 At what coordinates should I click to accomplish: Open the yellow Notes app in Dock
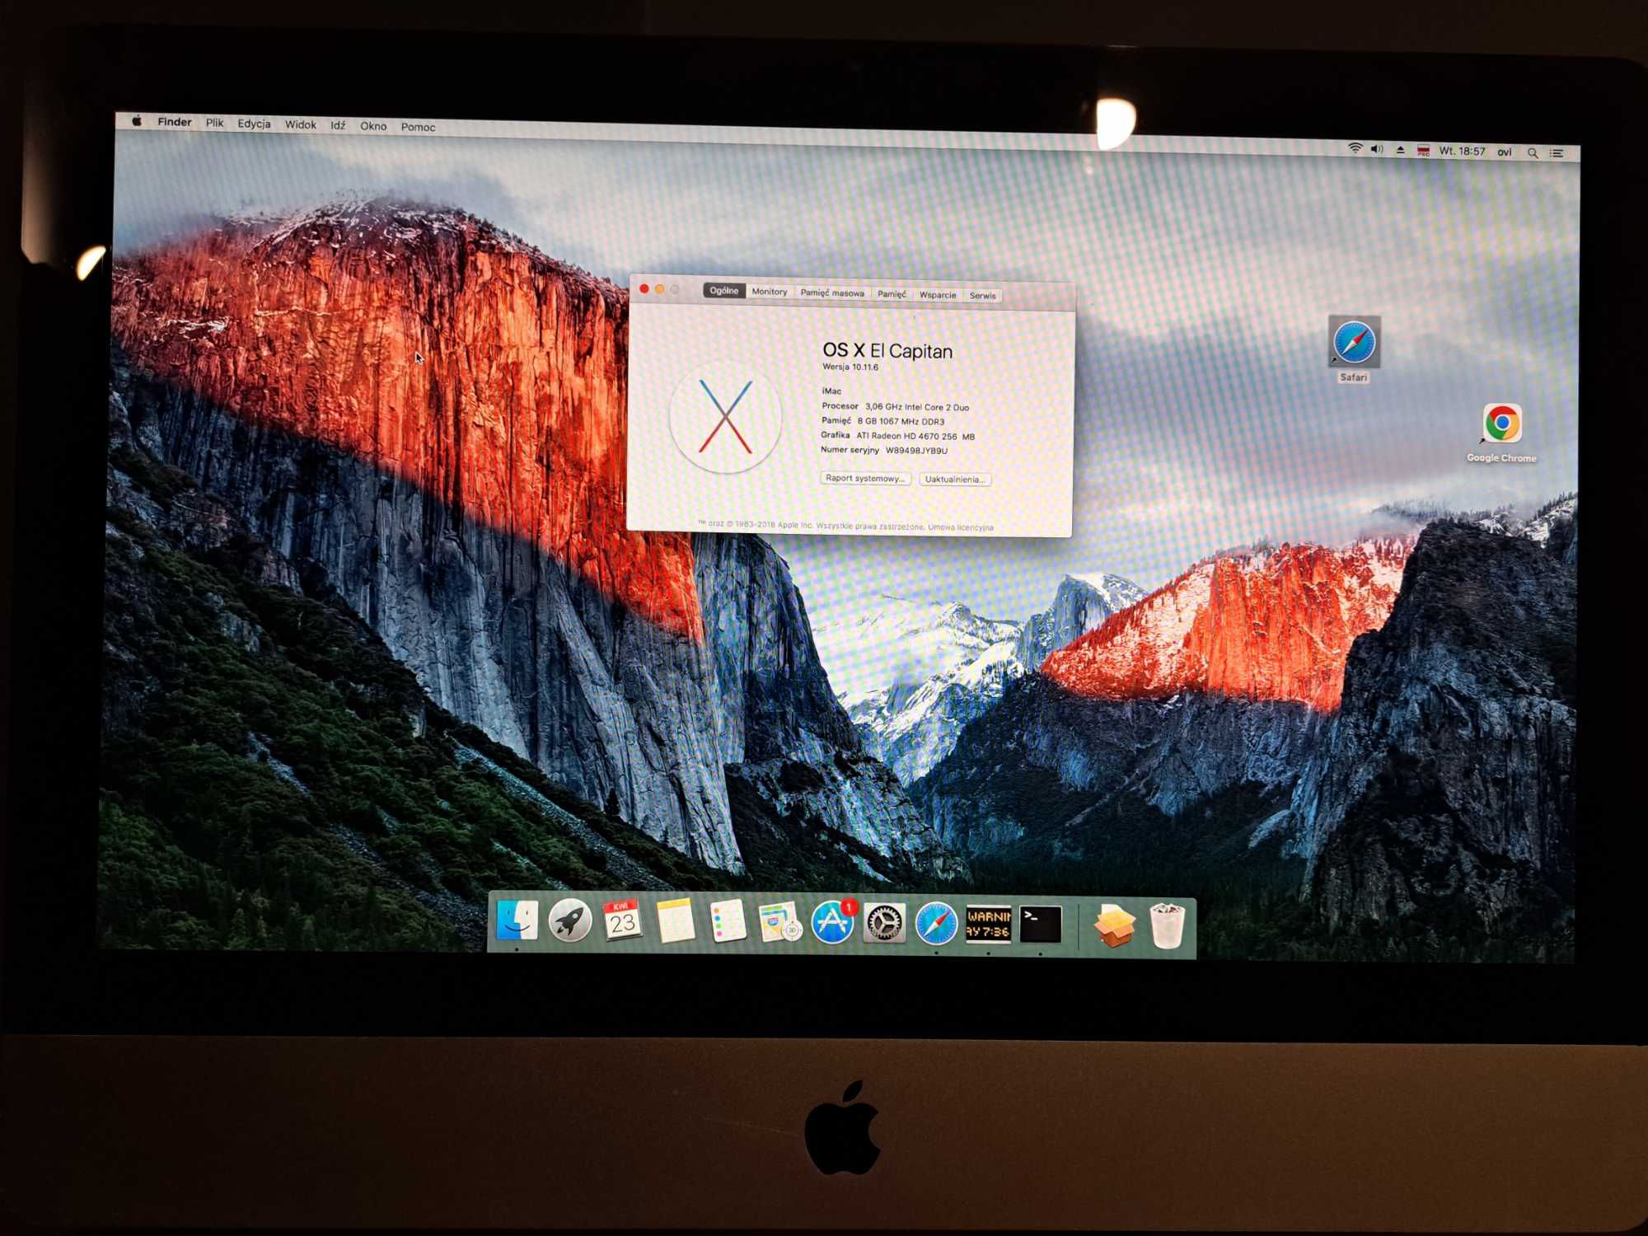point(676,921)
